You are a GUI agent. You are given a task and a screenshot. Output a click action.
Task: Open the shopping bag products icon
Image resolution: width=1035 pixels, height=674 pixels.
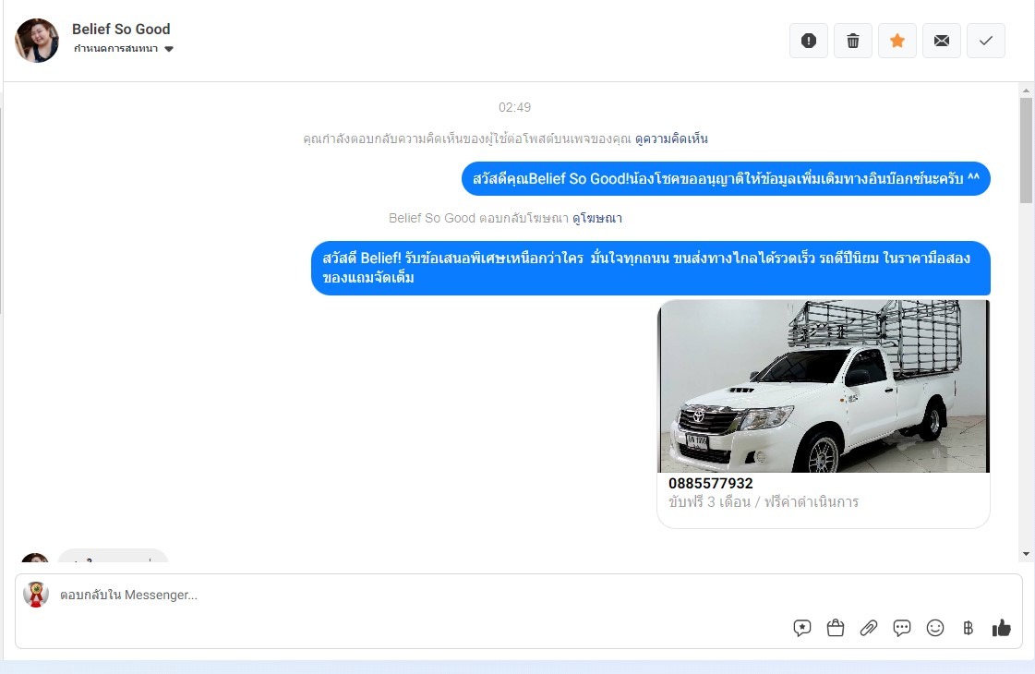coord(836,628)
